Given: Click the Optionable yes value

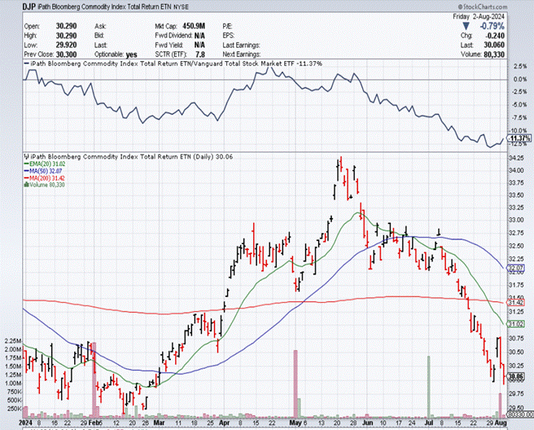Looking at the screenshot, I should (x=131, y=55).
